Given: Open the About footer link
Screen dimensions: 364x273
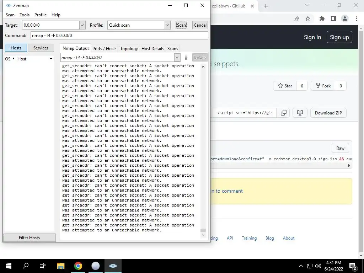Looking at the screenshot, I should [289, 238].
